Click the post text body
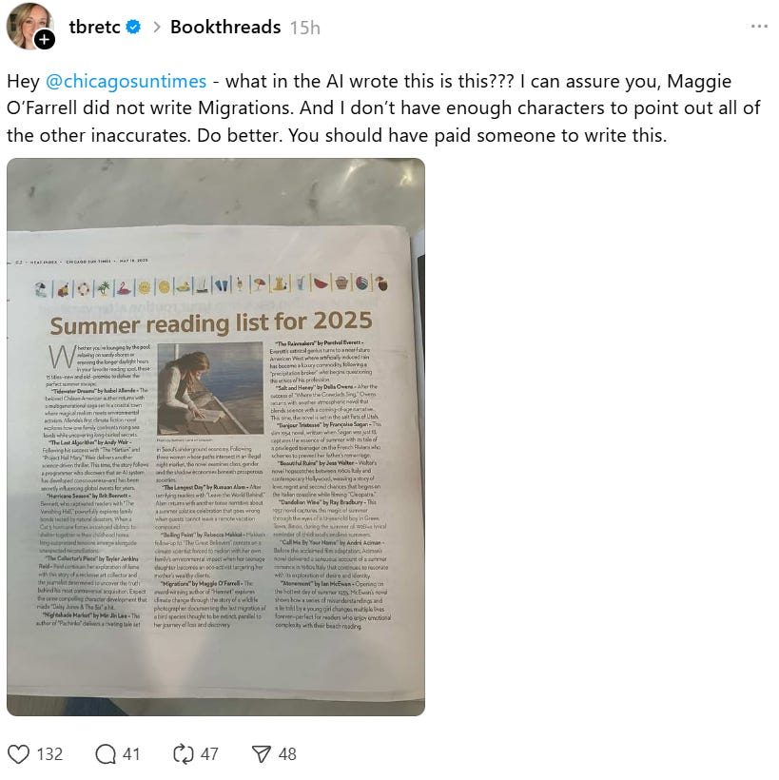The width and height of the screenshot is (779, 780). [x=383, y=107]
